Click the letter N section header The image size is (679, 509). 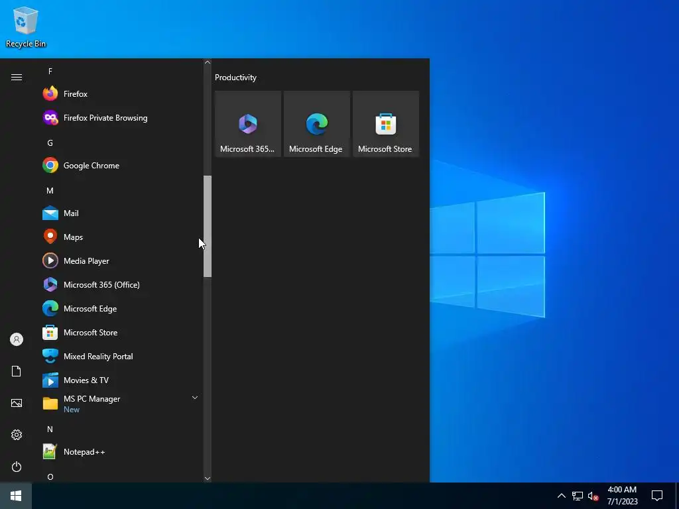point(50,429)
